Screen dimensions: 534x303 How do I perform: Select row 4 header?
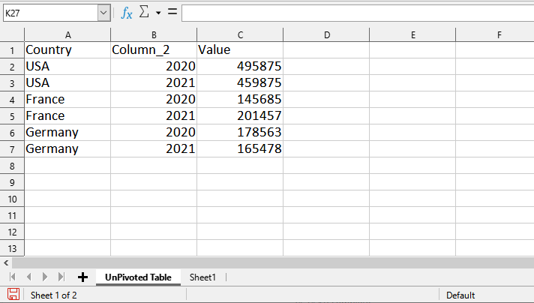tap(12, 100)
